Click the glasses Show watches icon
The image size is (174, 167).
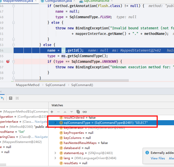[85, 112]
